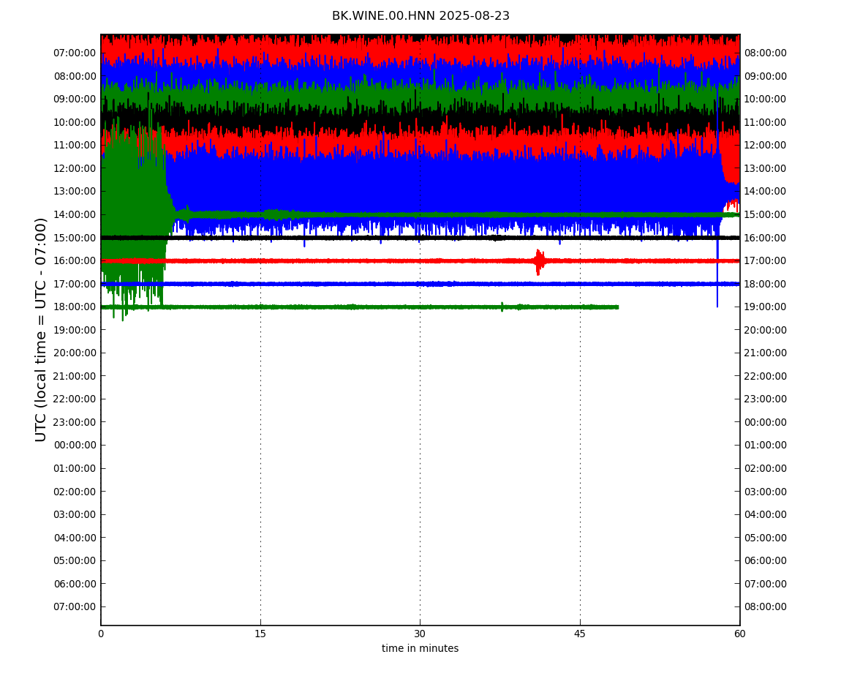This screenshot has height=695, width=841.
Task: Select the x-axis tick label 45
Action: coord(580,634)
